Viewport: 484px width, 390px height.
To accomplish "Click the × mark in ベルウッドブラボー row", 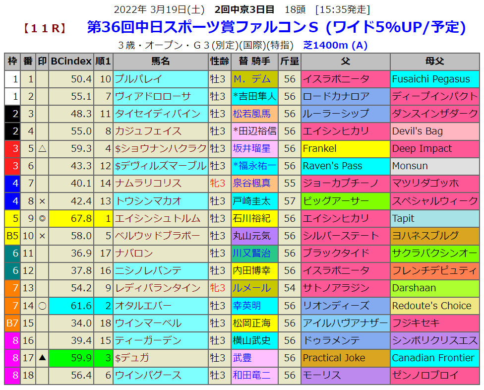I will pyautogui.click(x=42, y=236).
